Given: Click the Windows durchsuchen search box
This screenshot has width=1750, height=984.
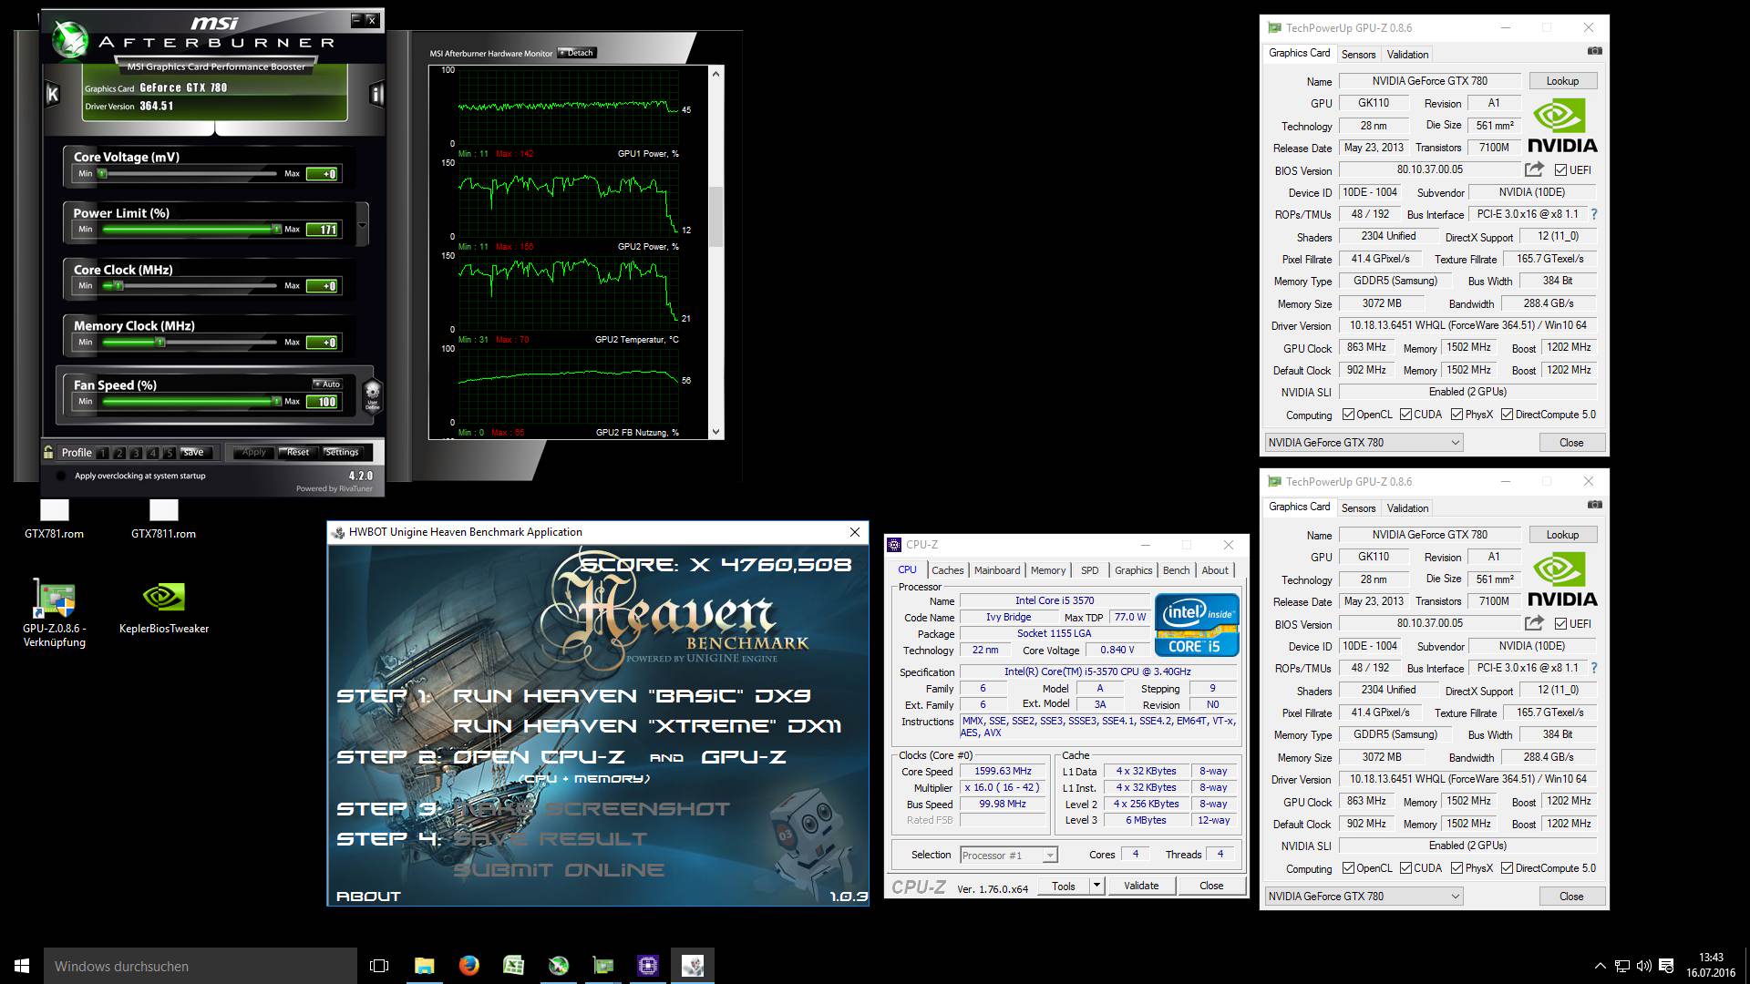Looking at the screenshot, I should [201, 966].
